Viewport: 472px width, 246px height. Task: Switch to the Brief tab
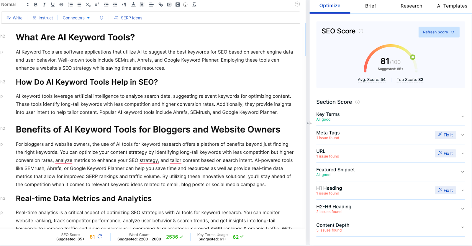pos(371,6)
